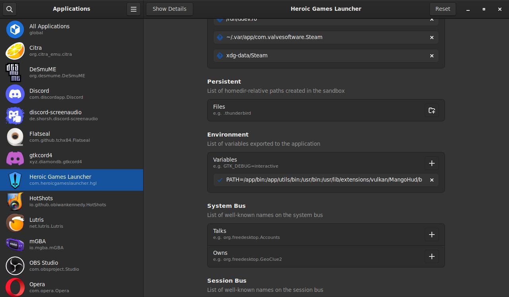Select Lutris in the application list

pyautogui.click(x=72, y=223)
